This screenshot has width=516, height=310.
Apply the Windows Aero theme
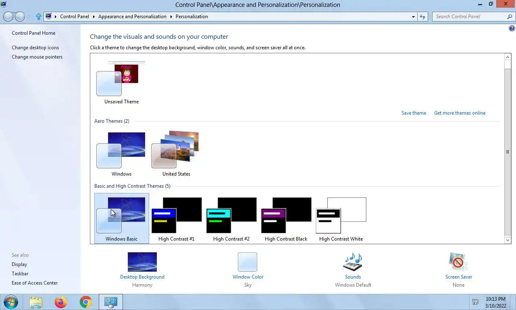click(121, 150)
